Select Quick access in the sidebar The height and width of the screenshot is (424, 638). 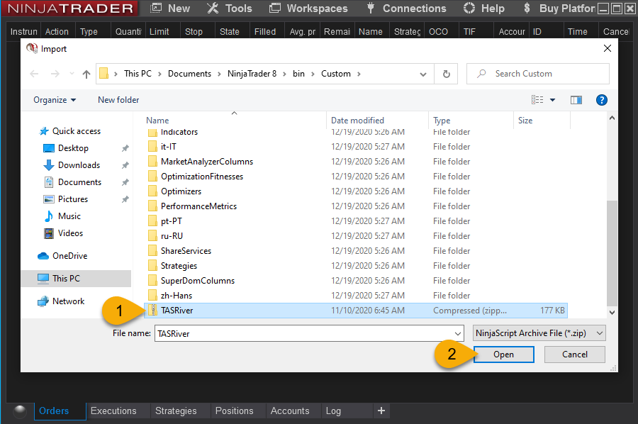click(70, 131)
